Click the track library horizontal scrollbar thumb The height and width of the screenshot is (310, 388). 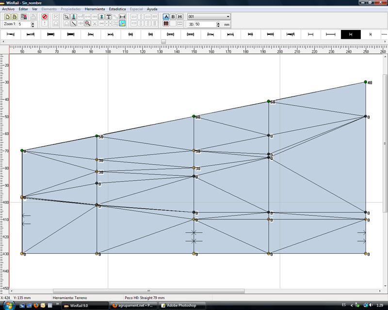click(163, 42)
